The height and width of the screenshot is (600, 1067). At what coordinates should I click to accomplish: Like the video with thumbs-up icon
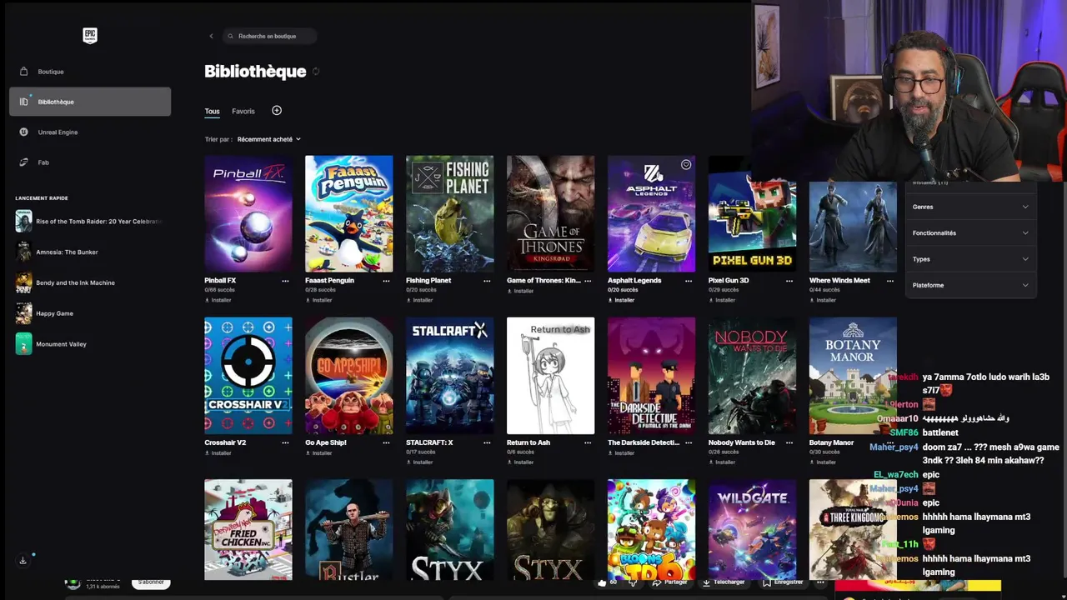(x=602, y=582)
